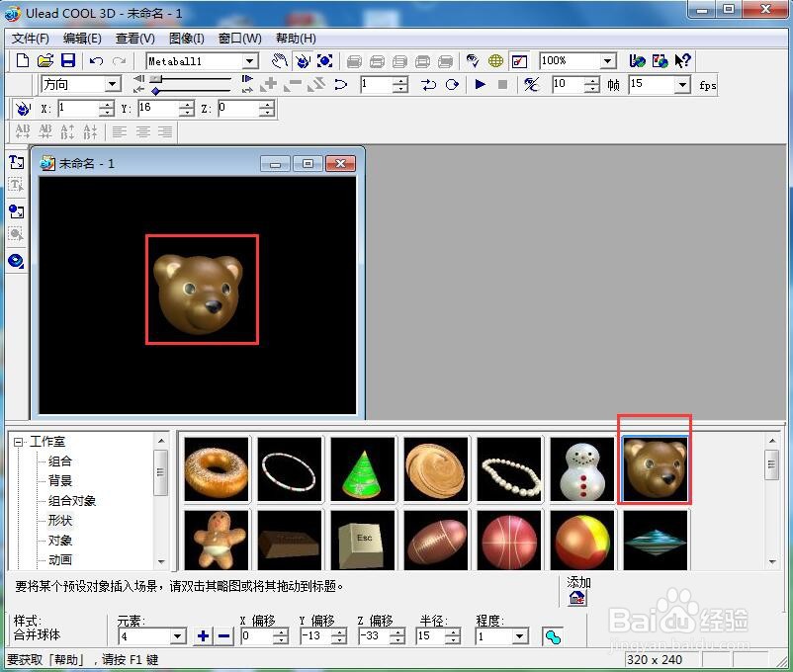Open the 文件(F) menu
The width and height of the screenshot is (793, 672).
tap(30, 39)
